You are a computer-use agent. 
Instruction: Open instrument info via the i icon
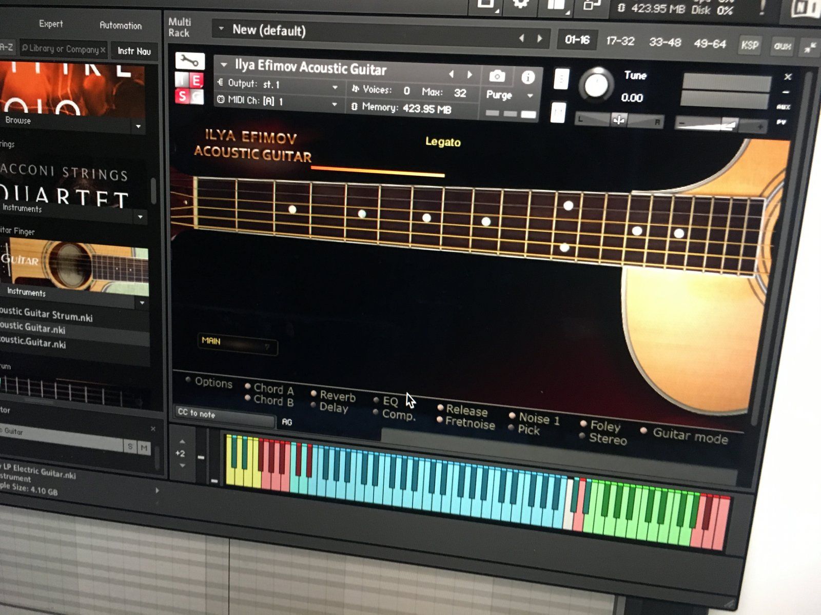pos(528,77)
